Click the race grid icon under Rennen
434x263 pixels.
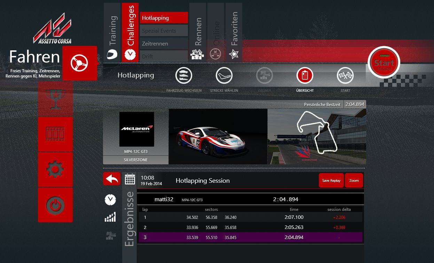pyautogui.click(x=197, y=54)
